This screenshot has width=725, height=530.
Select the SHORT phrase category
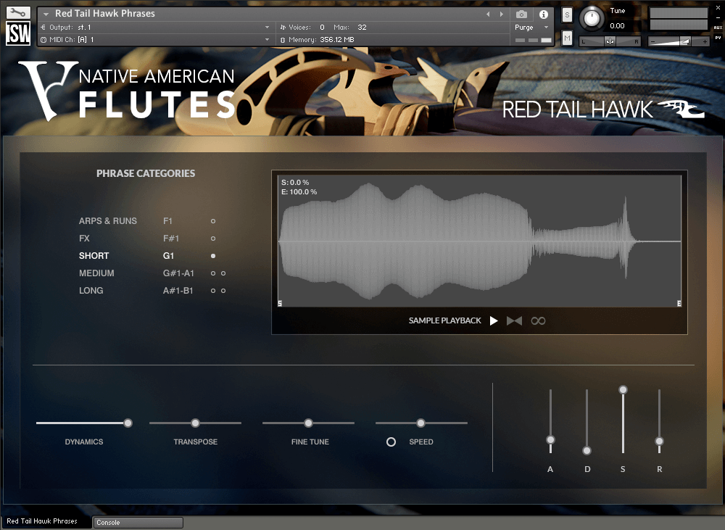(x=94, y=255)
